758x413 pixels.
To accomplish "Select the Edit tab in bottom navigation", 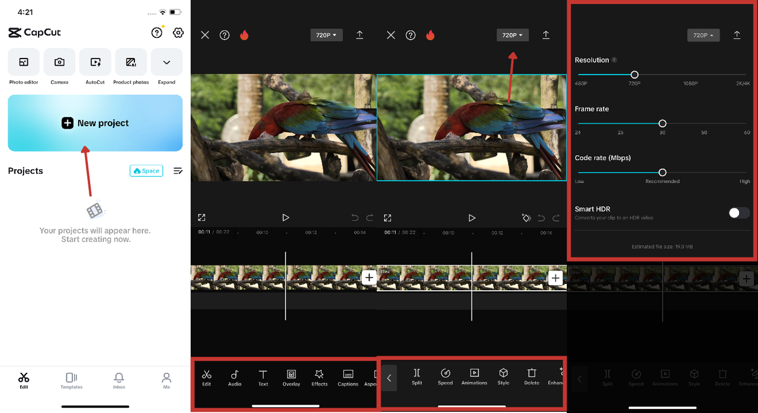I will coord(24,380).
